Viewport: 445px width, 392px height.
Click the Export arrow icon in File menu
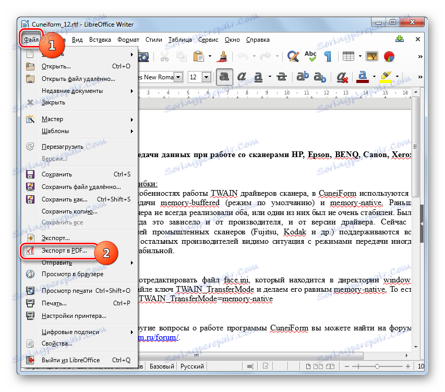(30, 238)
